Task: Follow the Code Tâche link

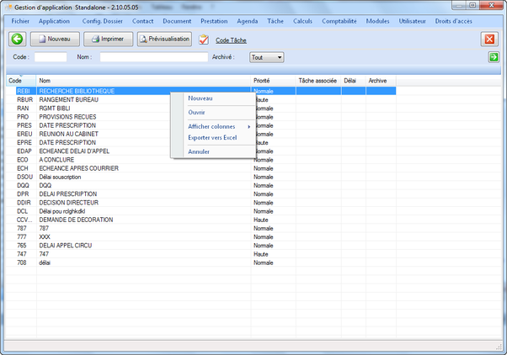Action: click(232, 40)
